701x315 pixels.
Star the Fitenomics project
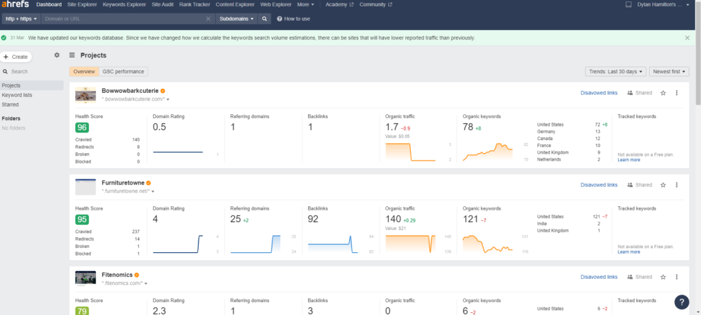(x=663, y=277)
